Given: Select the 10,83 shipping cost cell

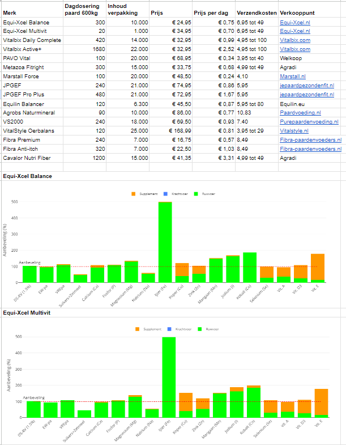Looking at the screenshot, I should coord(257,113).
